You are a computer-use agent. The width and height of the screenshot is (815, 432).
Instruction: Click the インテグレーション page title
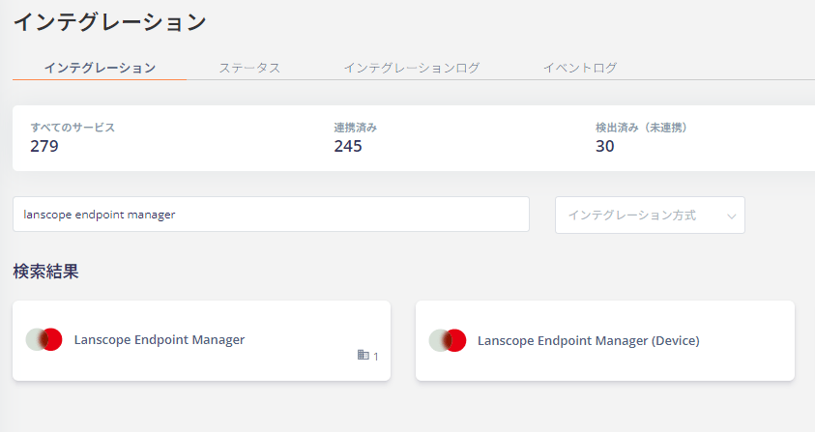[x=109, y=22]
